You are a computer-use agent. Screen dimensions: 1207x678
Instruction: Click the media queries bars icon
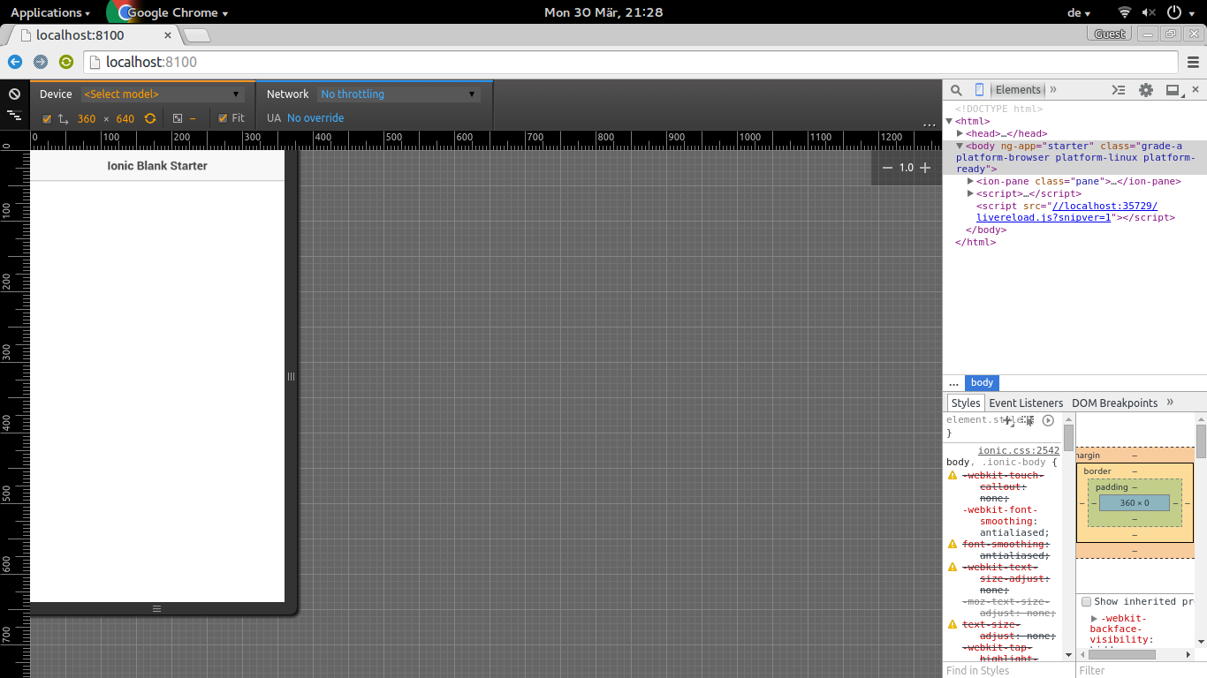click(14, 116)
